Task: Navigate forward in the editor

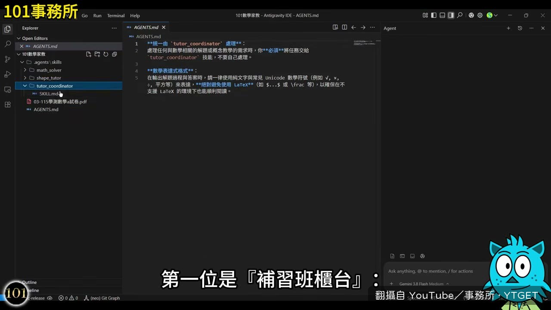Action: 363,28
